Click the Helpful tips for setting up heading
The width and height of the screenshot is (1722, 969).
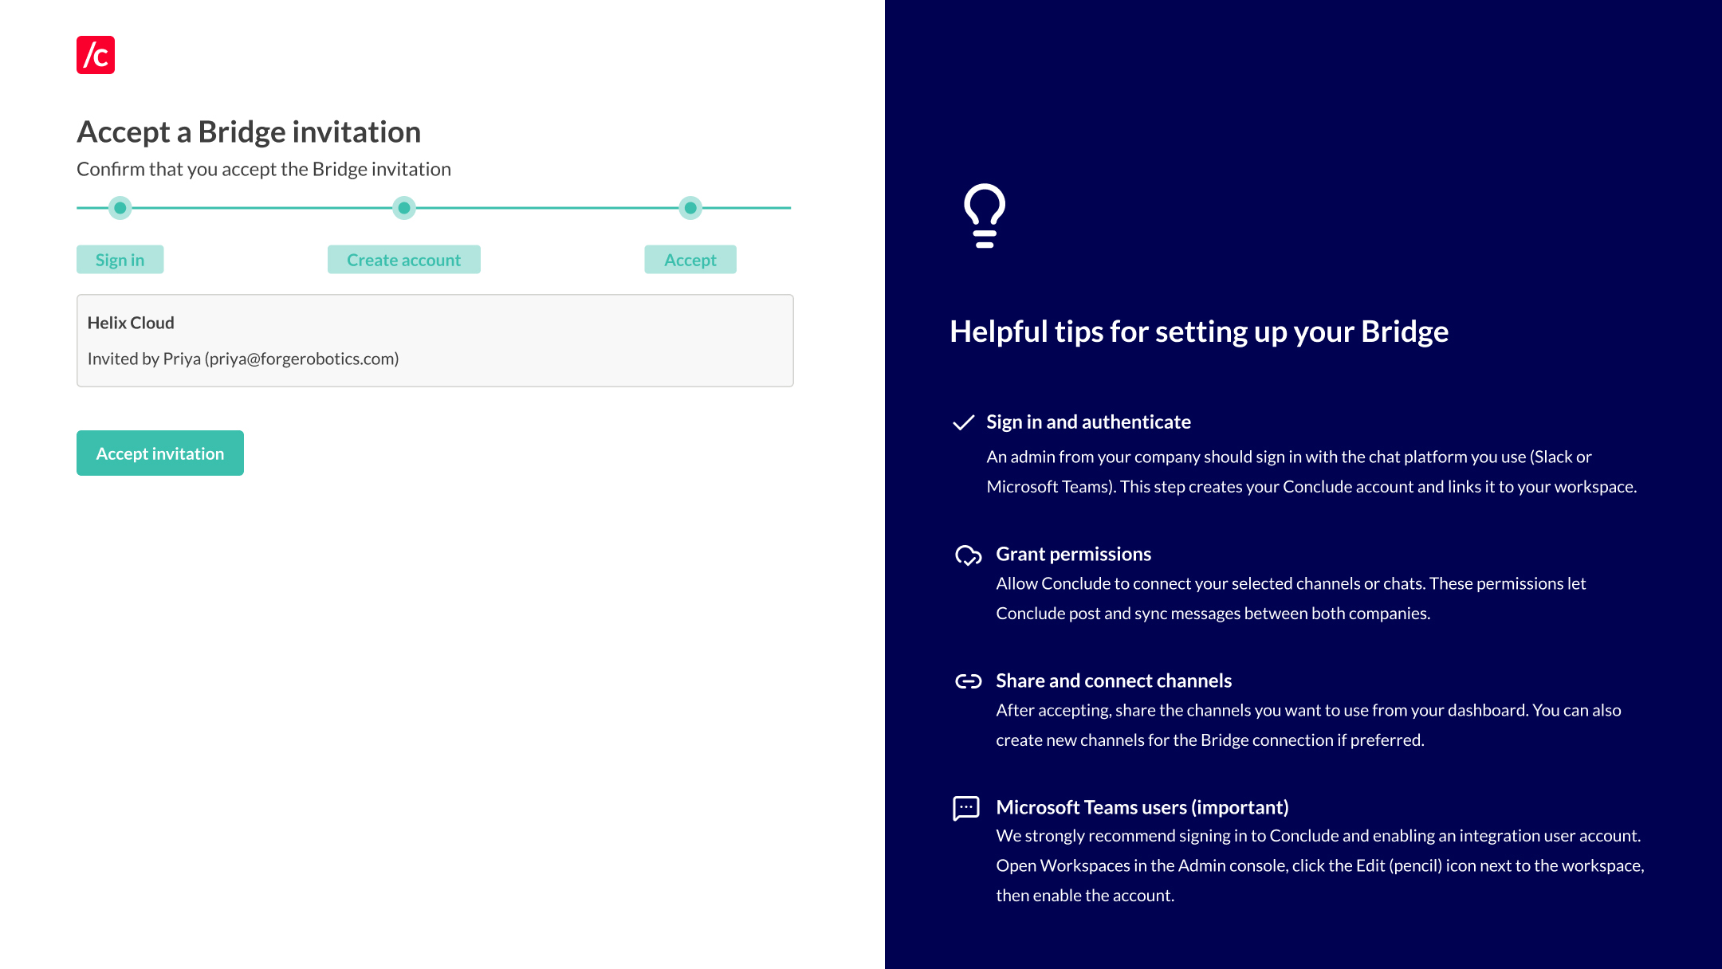(1199, 331)
